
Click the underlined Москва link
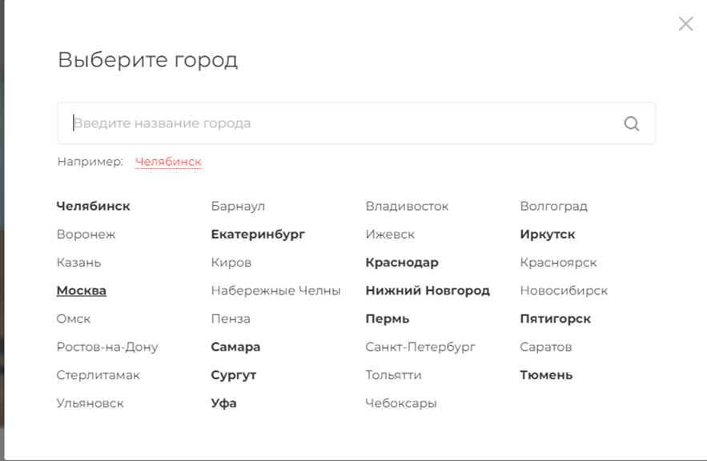tap(81, 291)
